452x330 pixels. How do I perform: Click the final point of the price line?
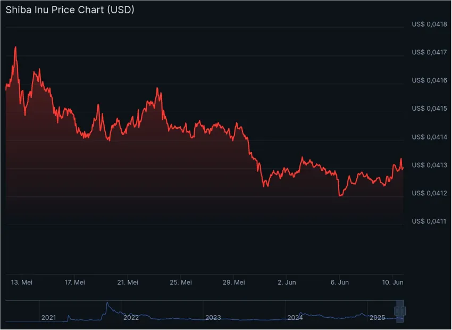pos(403,168)
